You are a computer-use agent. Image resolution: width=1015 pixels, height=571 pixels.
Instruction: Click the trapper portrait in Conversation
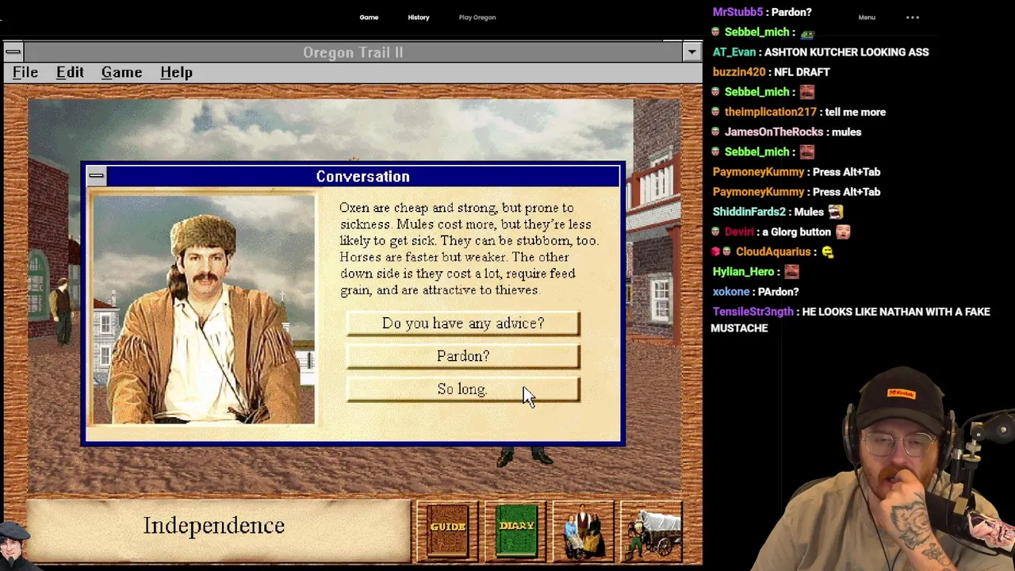pyautogui.click(x=205, y=310)
